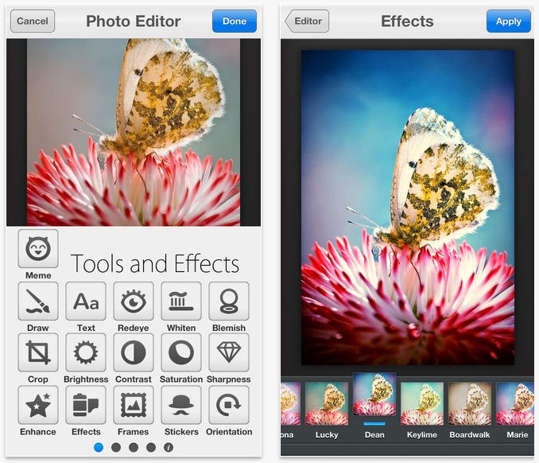Select the Whiten teeth tool
539x463 pixels.
[181, 301]
